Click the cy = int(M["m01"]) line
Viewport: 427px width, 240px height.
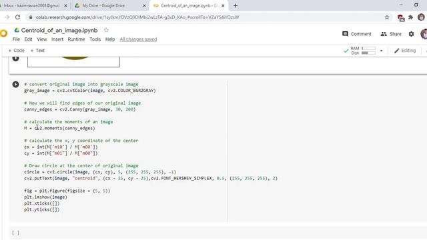click(x=61, y=153)
